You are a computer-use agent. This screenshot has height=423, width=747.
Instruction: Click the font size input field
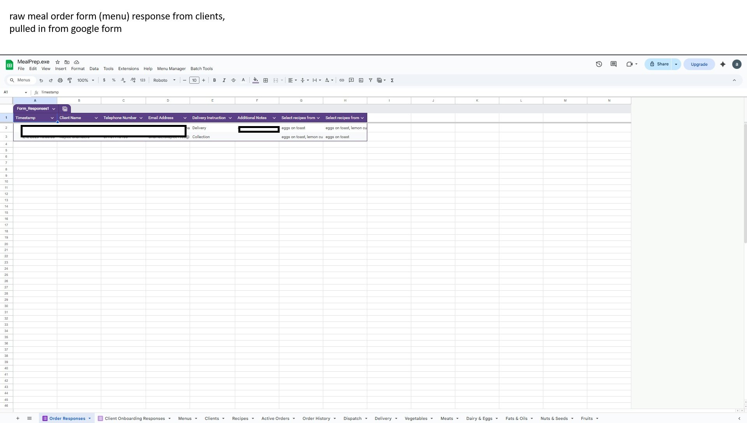[194, 80]
